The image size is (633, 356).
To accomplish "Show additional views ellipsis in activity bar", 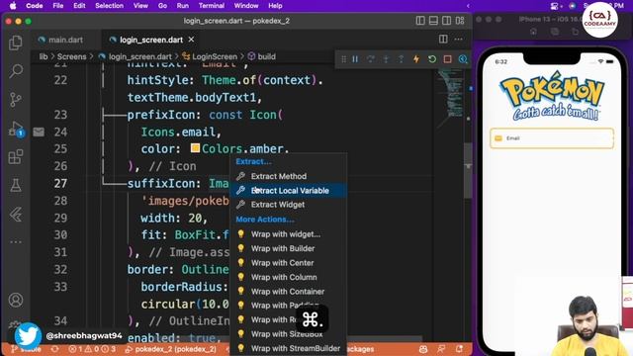I will point(16,242).
